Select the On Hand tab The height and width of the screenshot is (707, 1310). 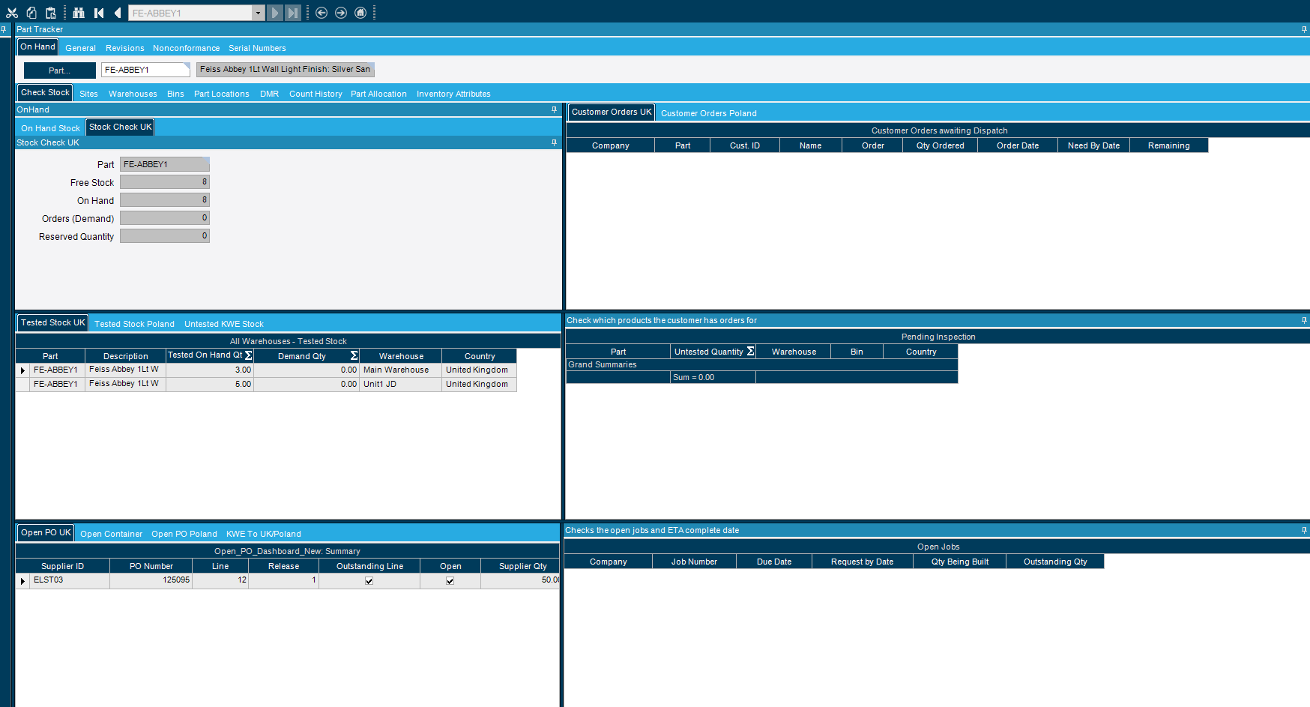coord(37,46)
